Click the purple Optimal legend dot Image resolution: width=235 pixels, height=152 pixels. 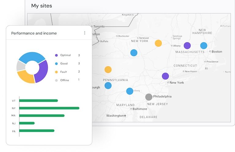click(56, 55)
